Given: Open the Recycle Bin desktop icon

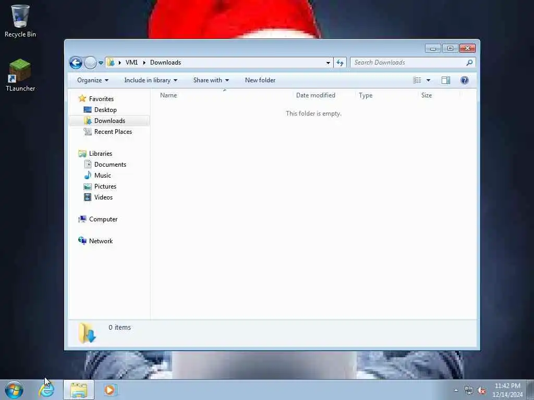Looking at the screenshot, I should coord(20,21).
